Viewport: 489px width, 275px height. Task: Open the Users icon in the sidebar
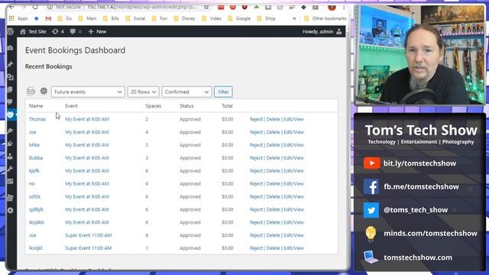pyautogui.click(x=10, y=156)
